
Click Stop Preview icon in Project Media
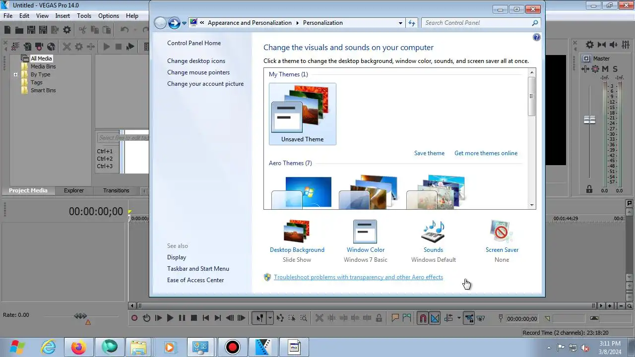[119, 47]
